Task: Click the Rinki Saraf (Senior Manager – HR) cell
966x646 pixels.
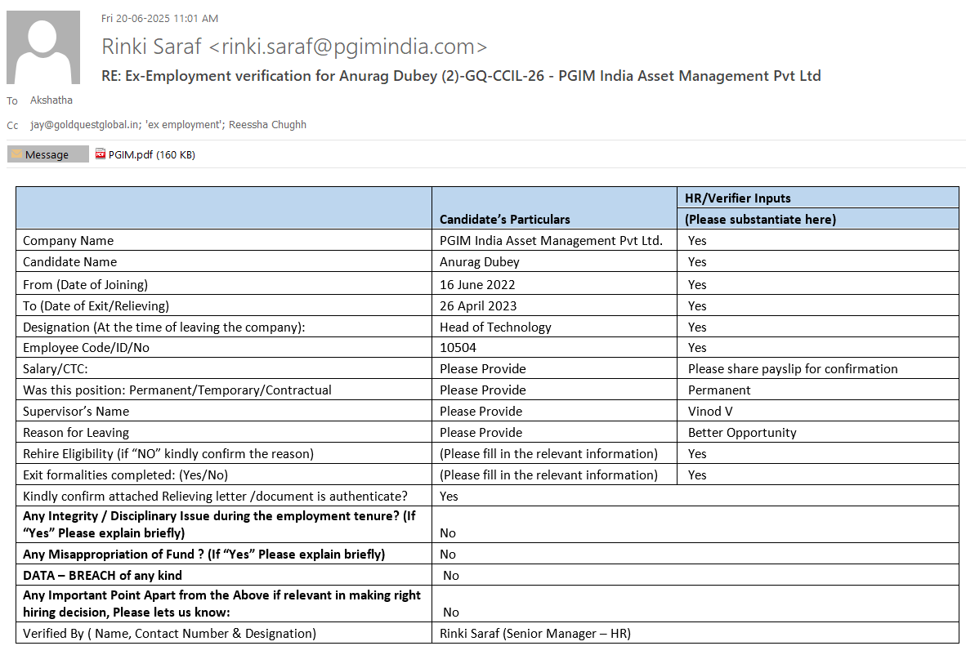Action: pyautogui.click(x=534, y=633)
